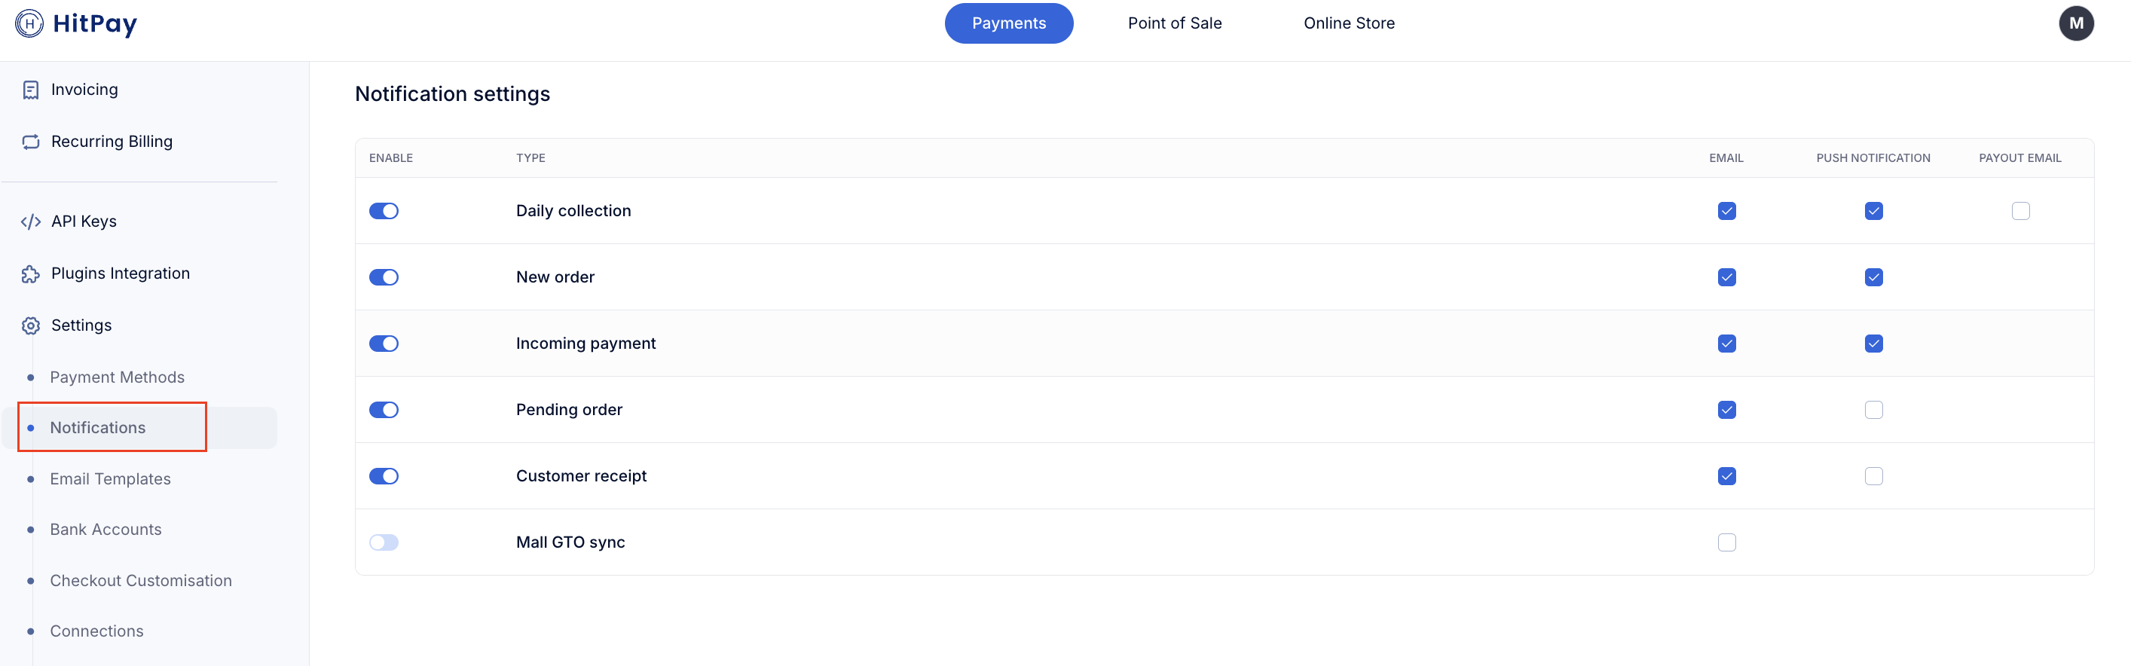Click the Settings gear icon

click(x=31, y=326)
